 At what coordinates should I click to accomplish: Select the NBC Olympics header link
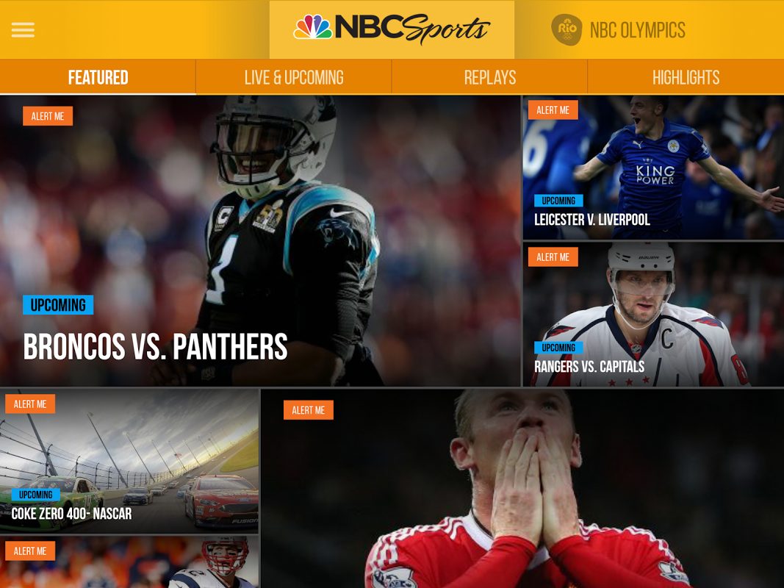click(x=638, y=30)
